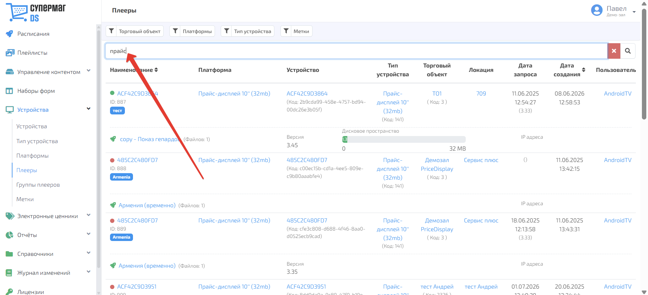
Task: Expand the Управление контентом menu chevron
Action: click(x=88, y=71)
